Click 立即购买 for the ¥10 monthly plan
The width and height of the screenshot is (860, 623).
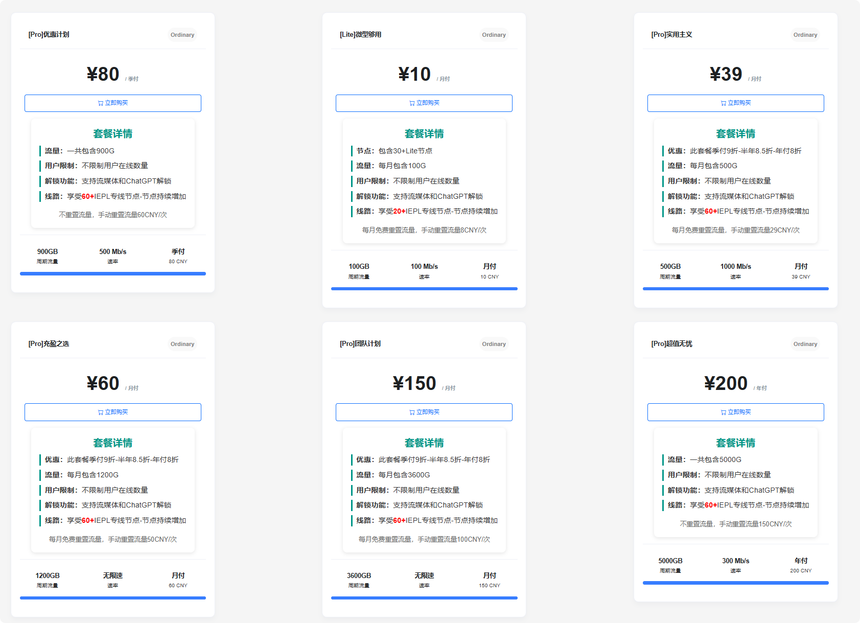click(x=424, y=103)
